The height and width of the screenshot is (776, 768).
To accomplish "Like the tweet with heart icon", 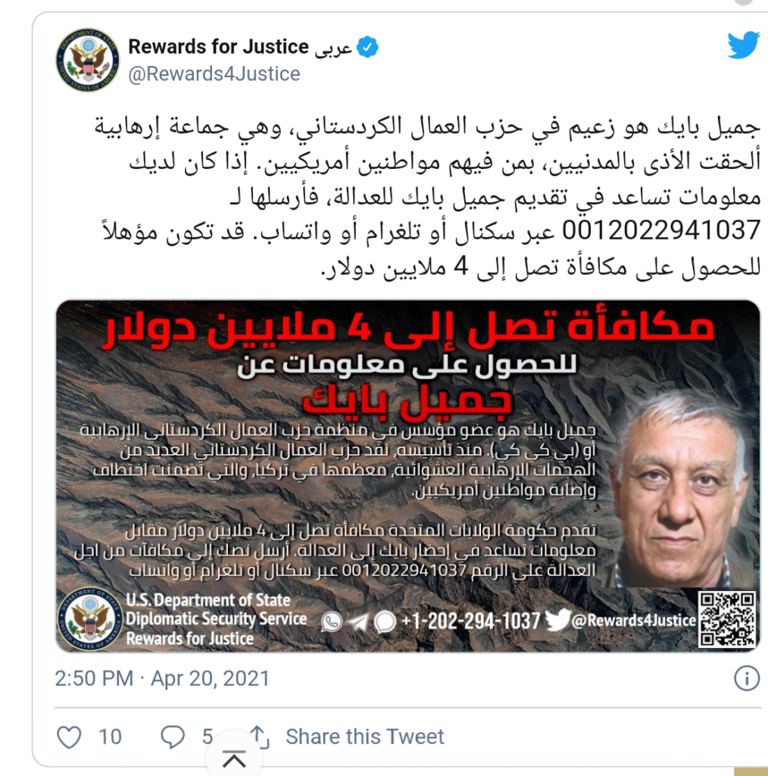I will tap(69, 737).
